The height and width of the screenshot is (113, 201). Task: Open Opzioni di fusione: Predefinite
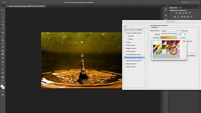[x=134, y=30]
